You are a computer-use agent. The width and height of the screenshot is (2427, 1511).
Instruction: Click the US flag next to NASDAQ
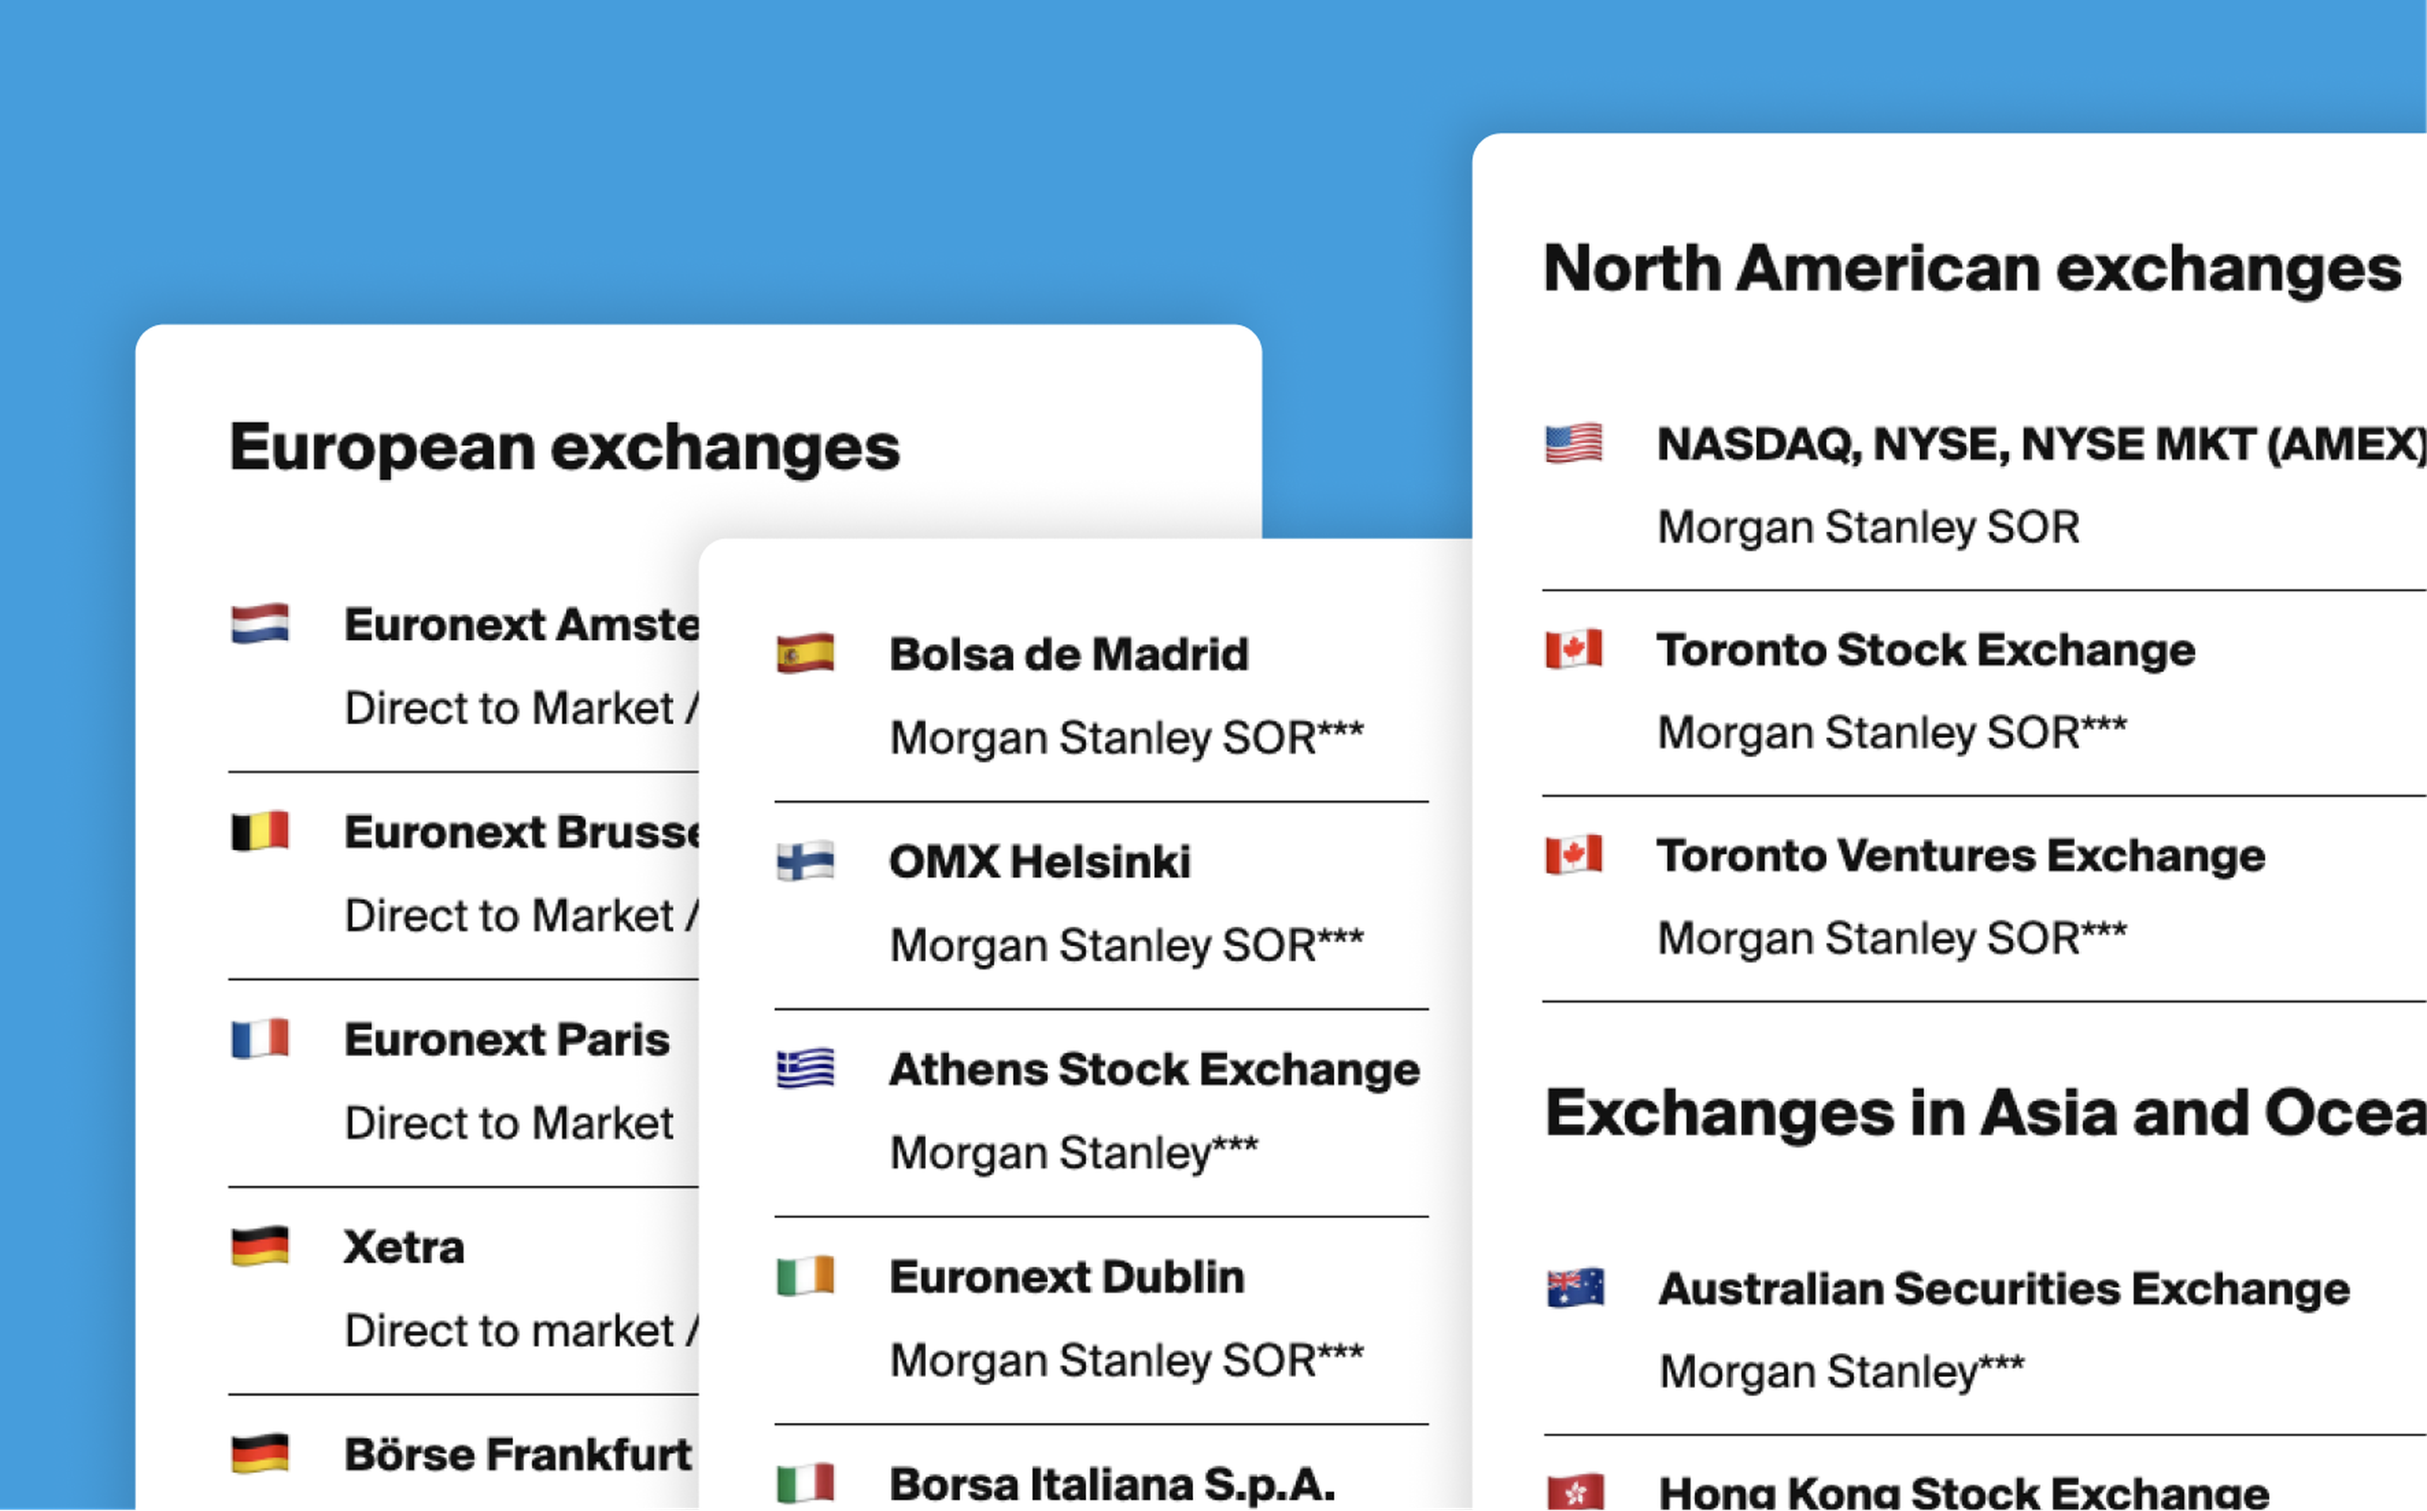pyautogui.click(x=1574, y=444)
